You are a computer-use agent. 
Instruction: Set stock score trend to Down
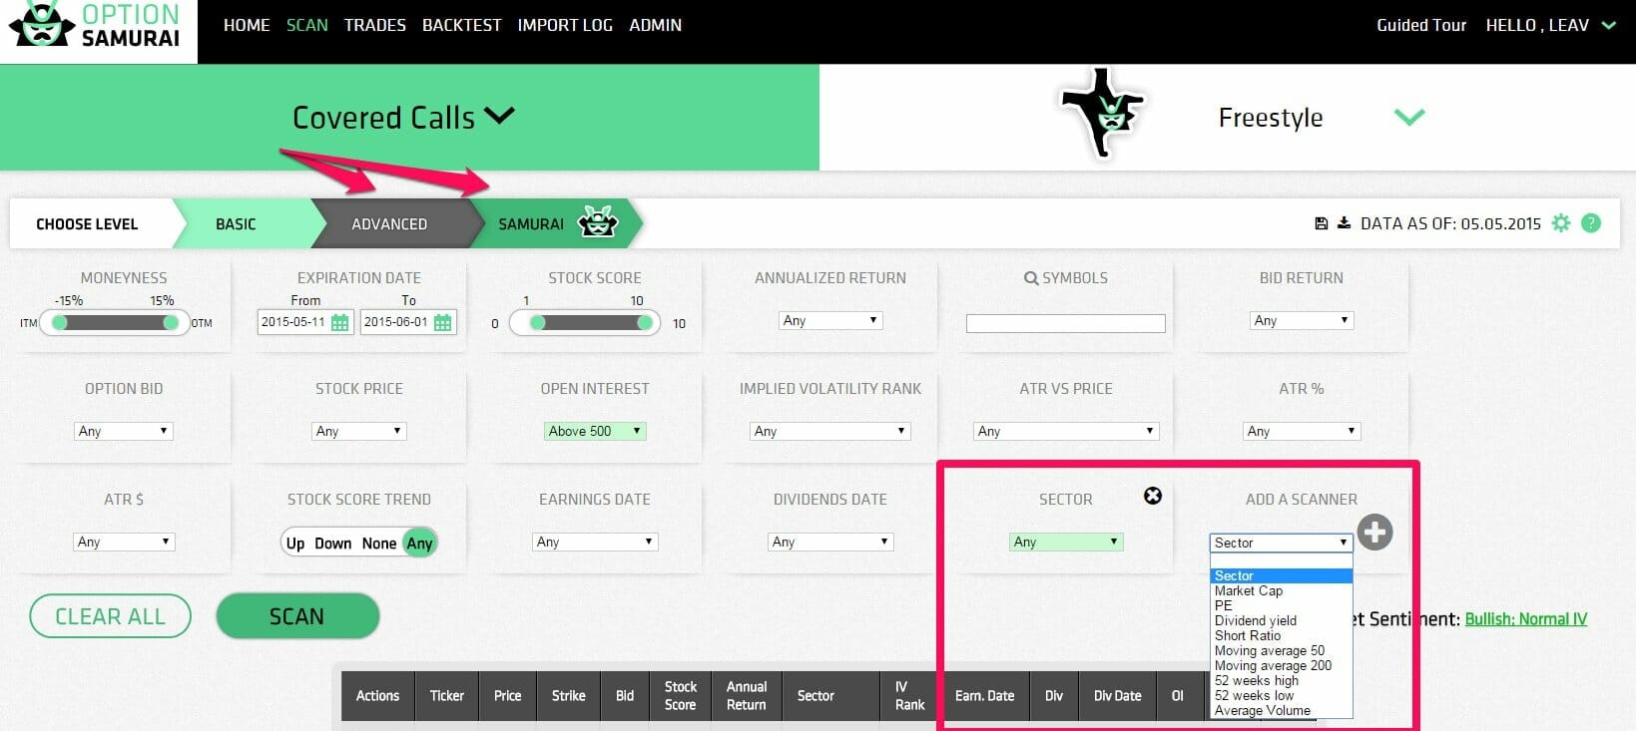(332, 544)
